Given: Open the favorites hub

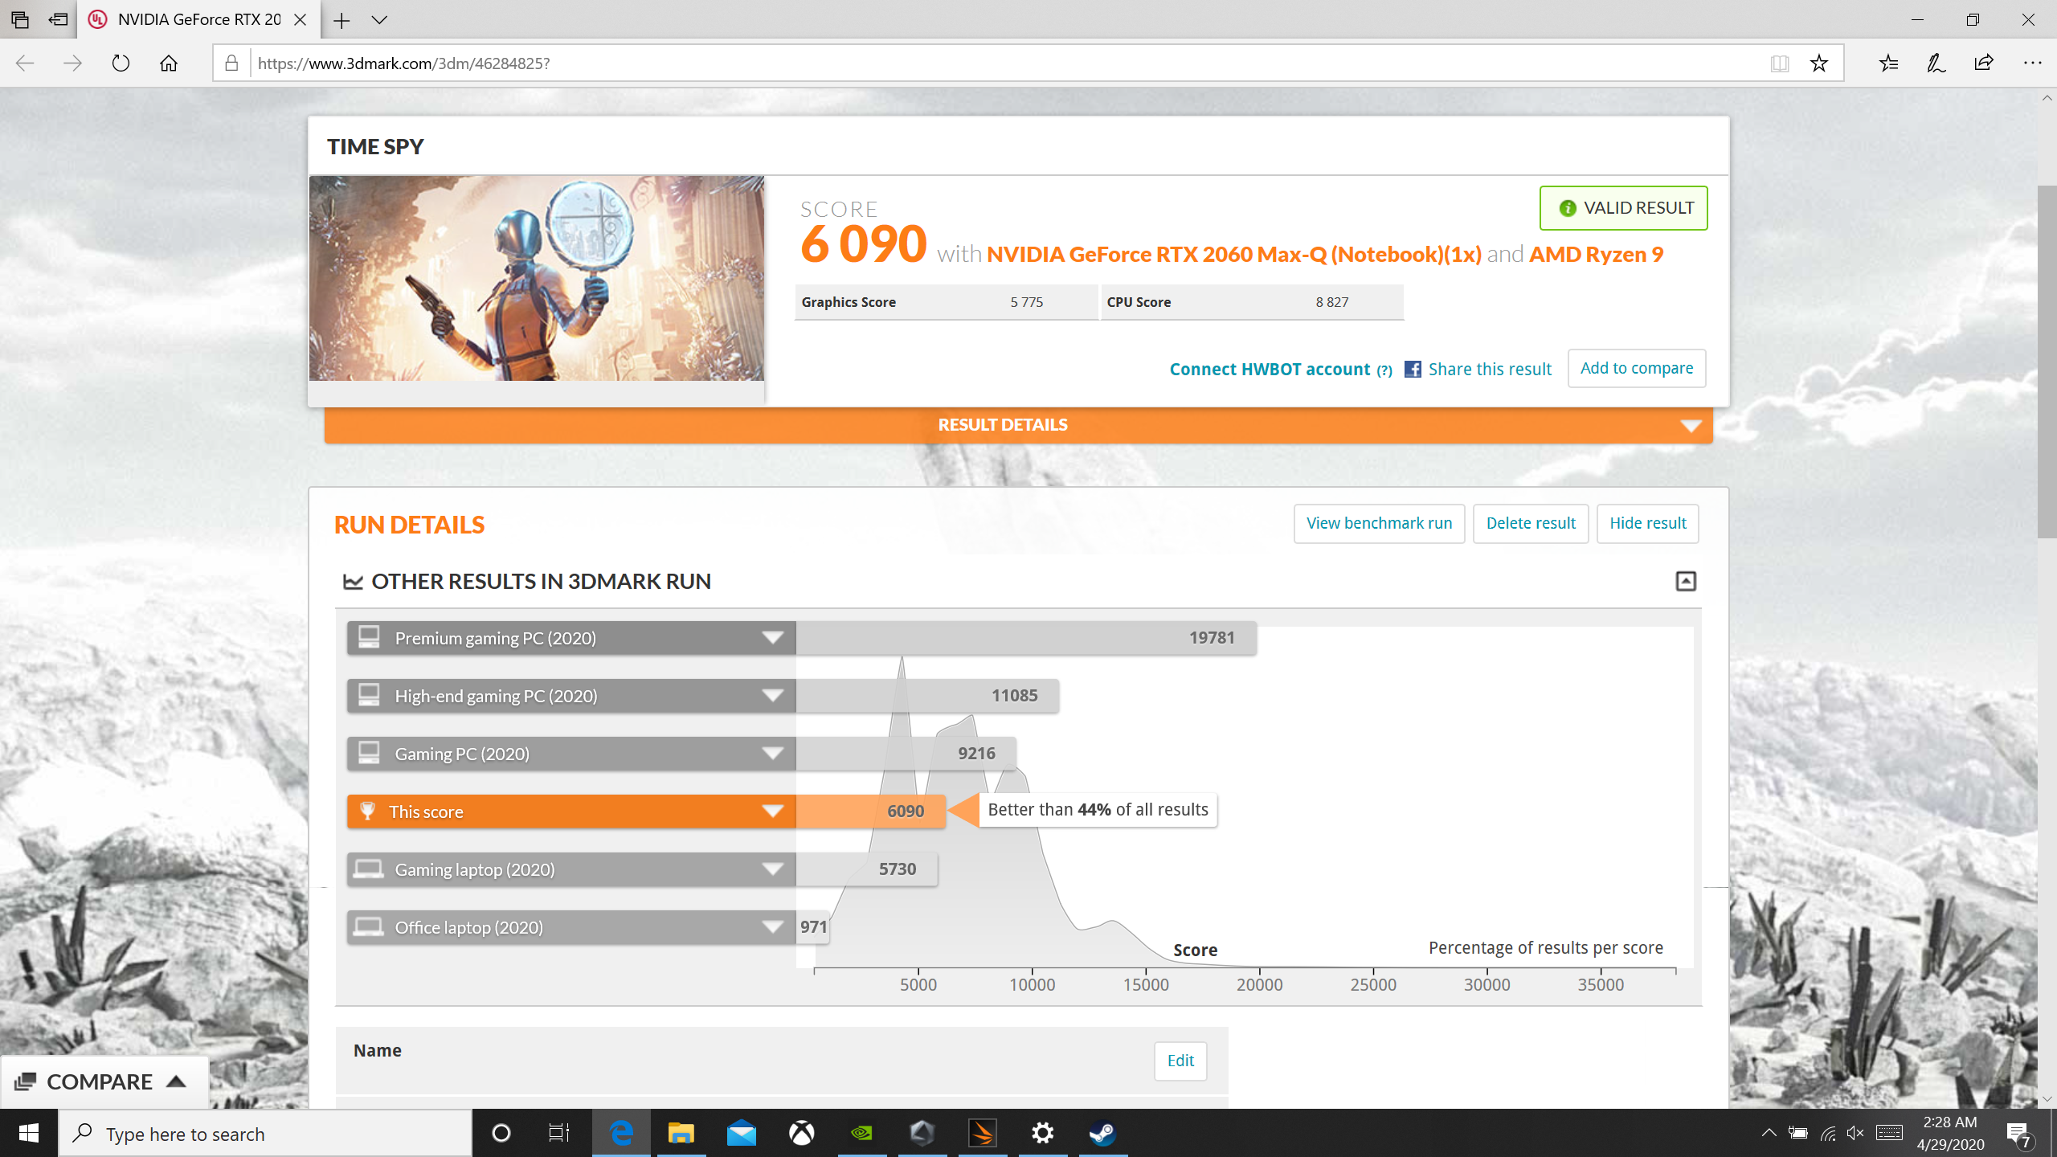Looking at the screenshot, I should (1888, 63).
